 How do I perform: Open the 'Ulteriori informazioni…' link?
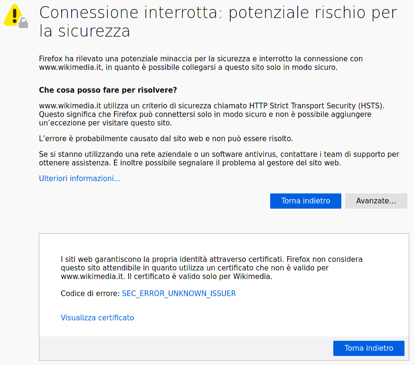[x=80, y=179]
